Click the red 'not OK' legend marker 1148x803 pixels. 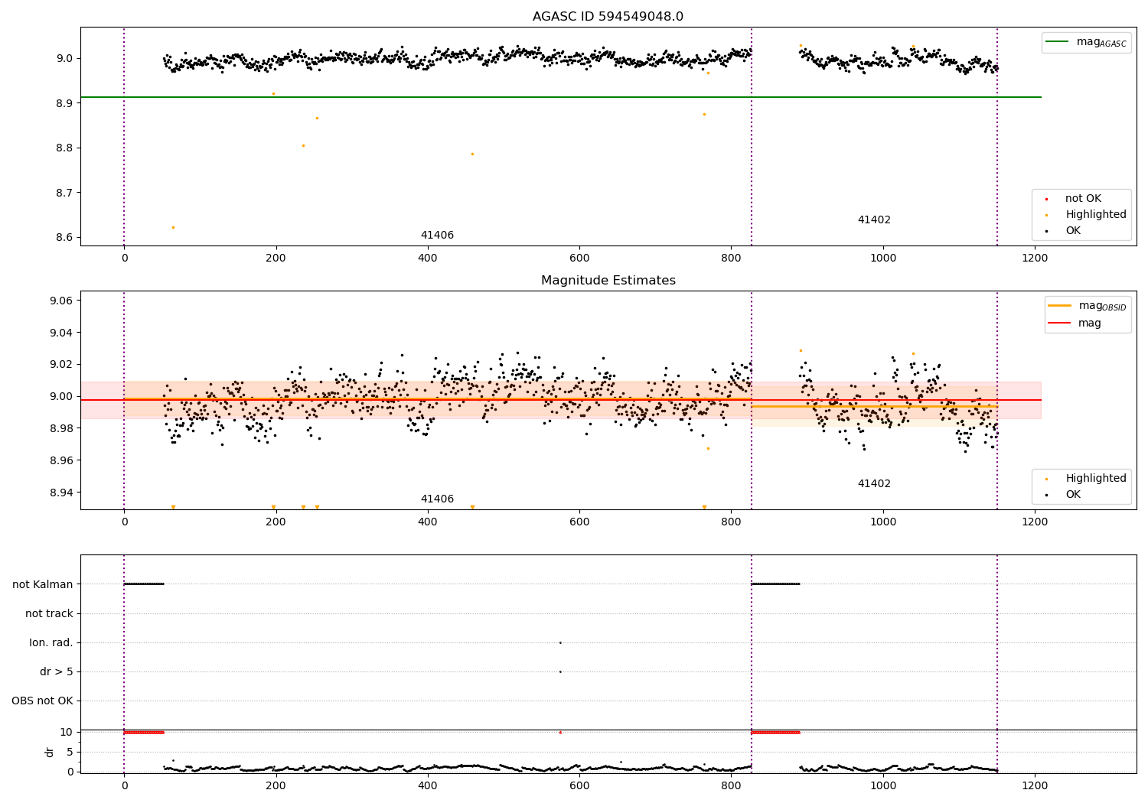[x=1046, y=199]
